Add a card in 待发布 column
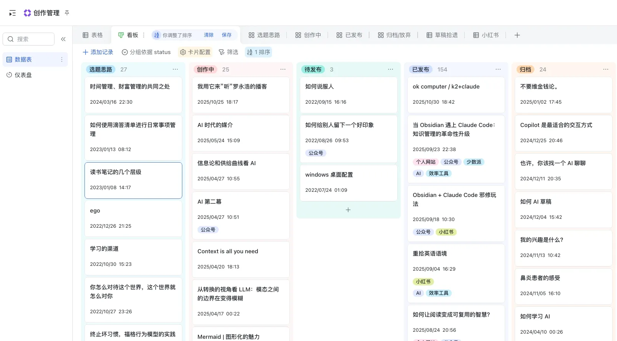This screenshot has width=617, height=341. pyautogui.click(x=348, y=210)
